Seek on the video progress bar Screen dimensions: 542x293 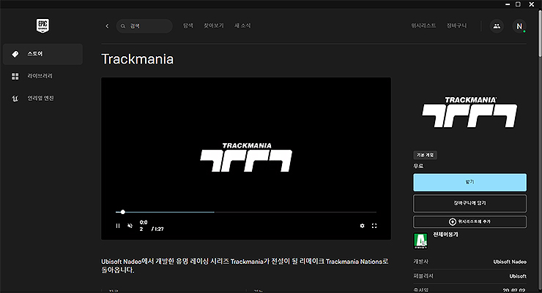pos(246,212)
